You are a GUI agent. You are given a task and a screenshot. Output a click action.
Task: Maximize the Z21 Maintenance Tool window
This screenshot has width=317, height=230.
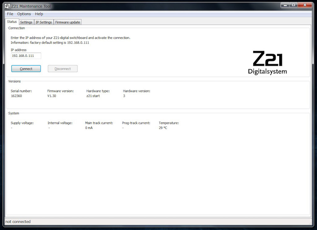point(293,5)
